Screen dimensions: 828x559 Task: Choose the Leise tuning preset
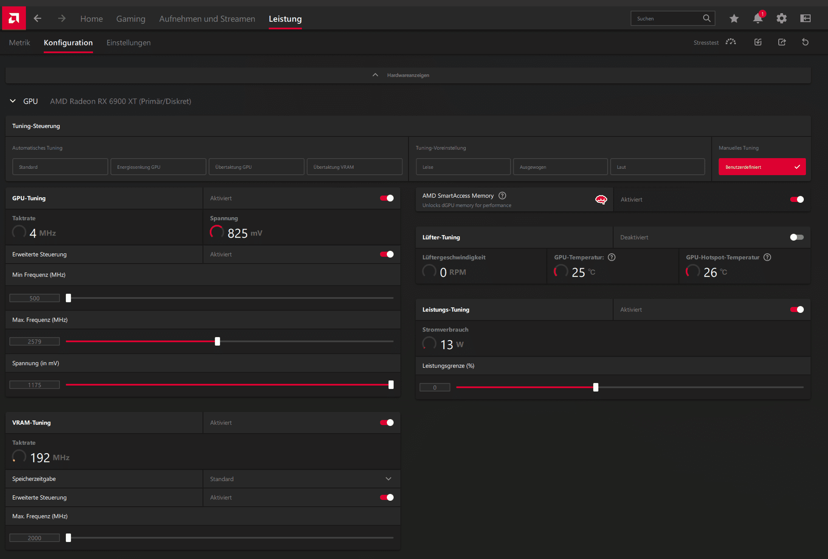[x=463, y=167]
